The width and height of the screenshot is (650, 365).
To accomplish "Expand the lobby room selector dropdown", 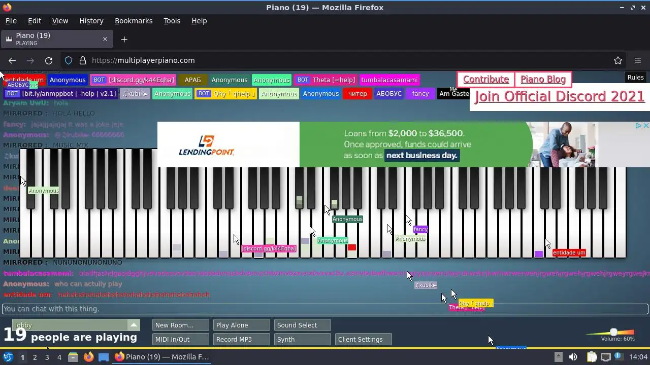I will coord(134,325).
